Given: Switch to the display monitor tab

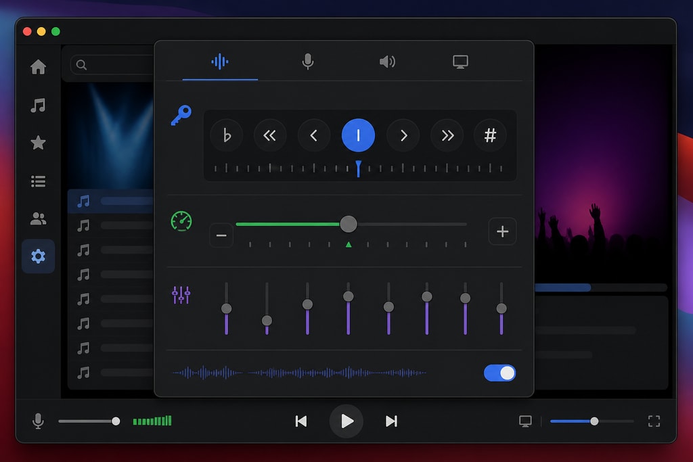Looking at the screenshot, I should pyautogui.click(x=460, y=62).
